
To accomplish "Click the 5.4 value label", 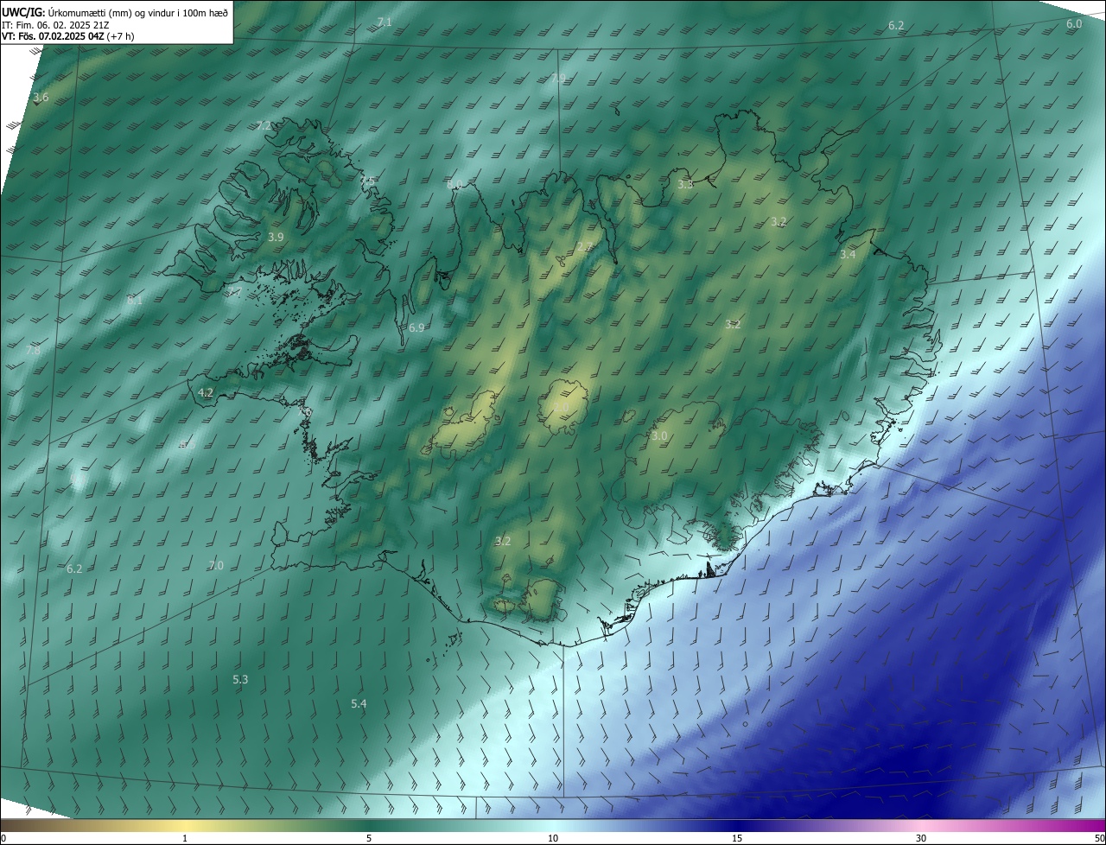I will (x=359, y=704).
